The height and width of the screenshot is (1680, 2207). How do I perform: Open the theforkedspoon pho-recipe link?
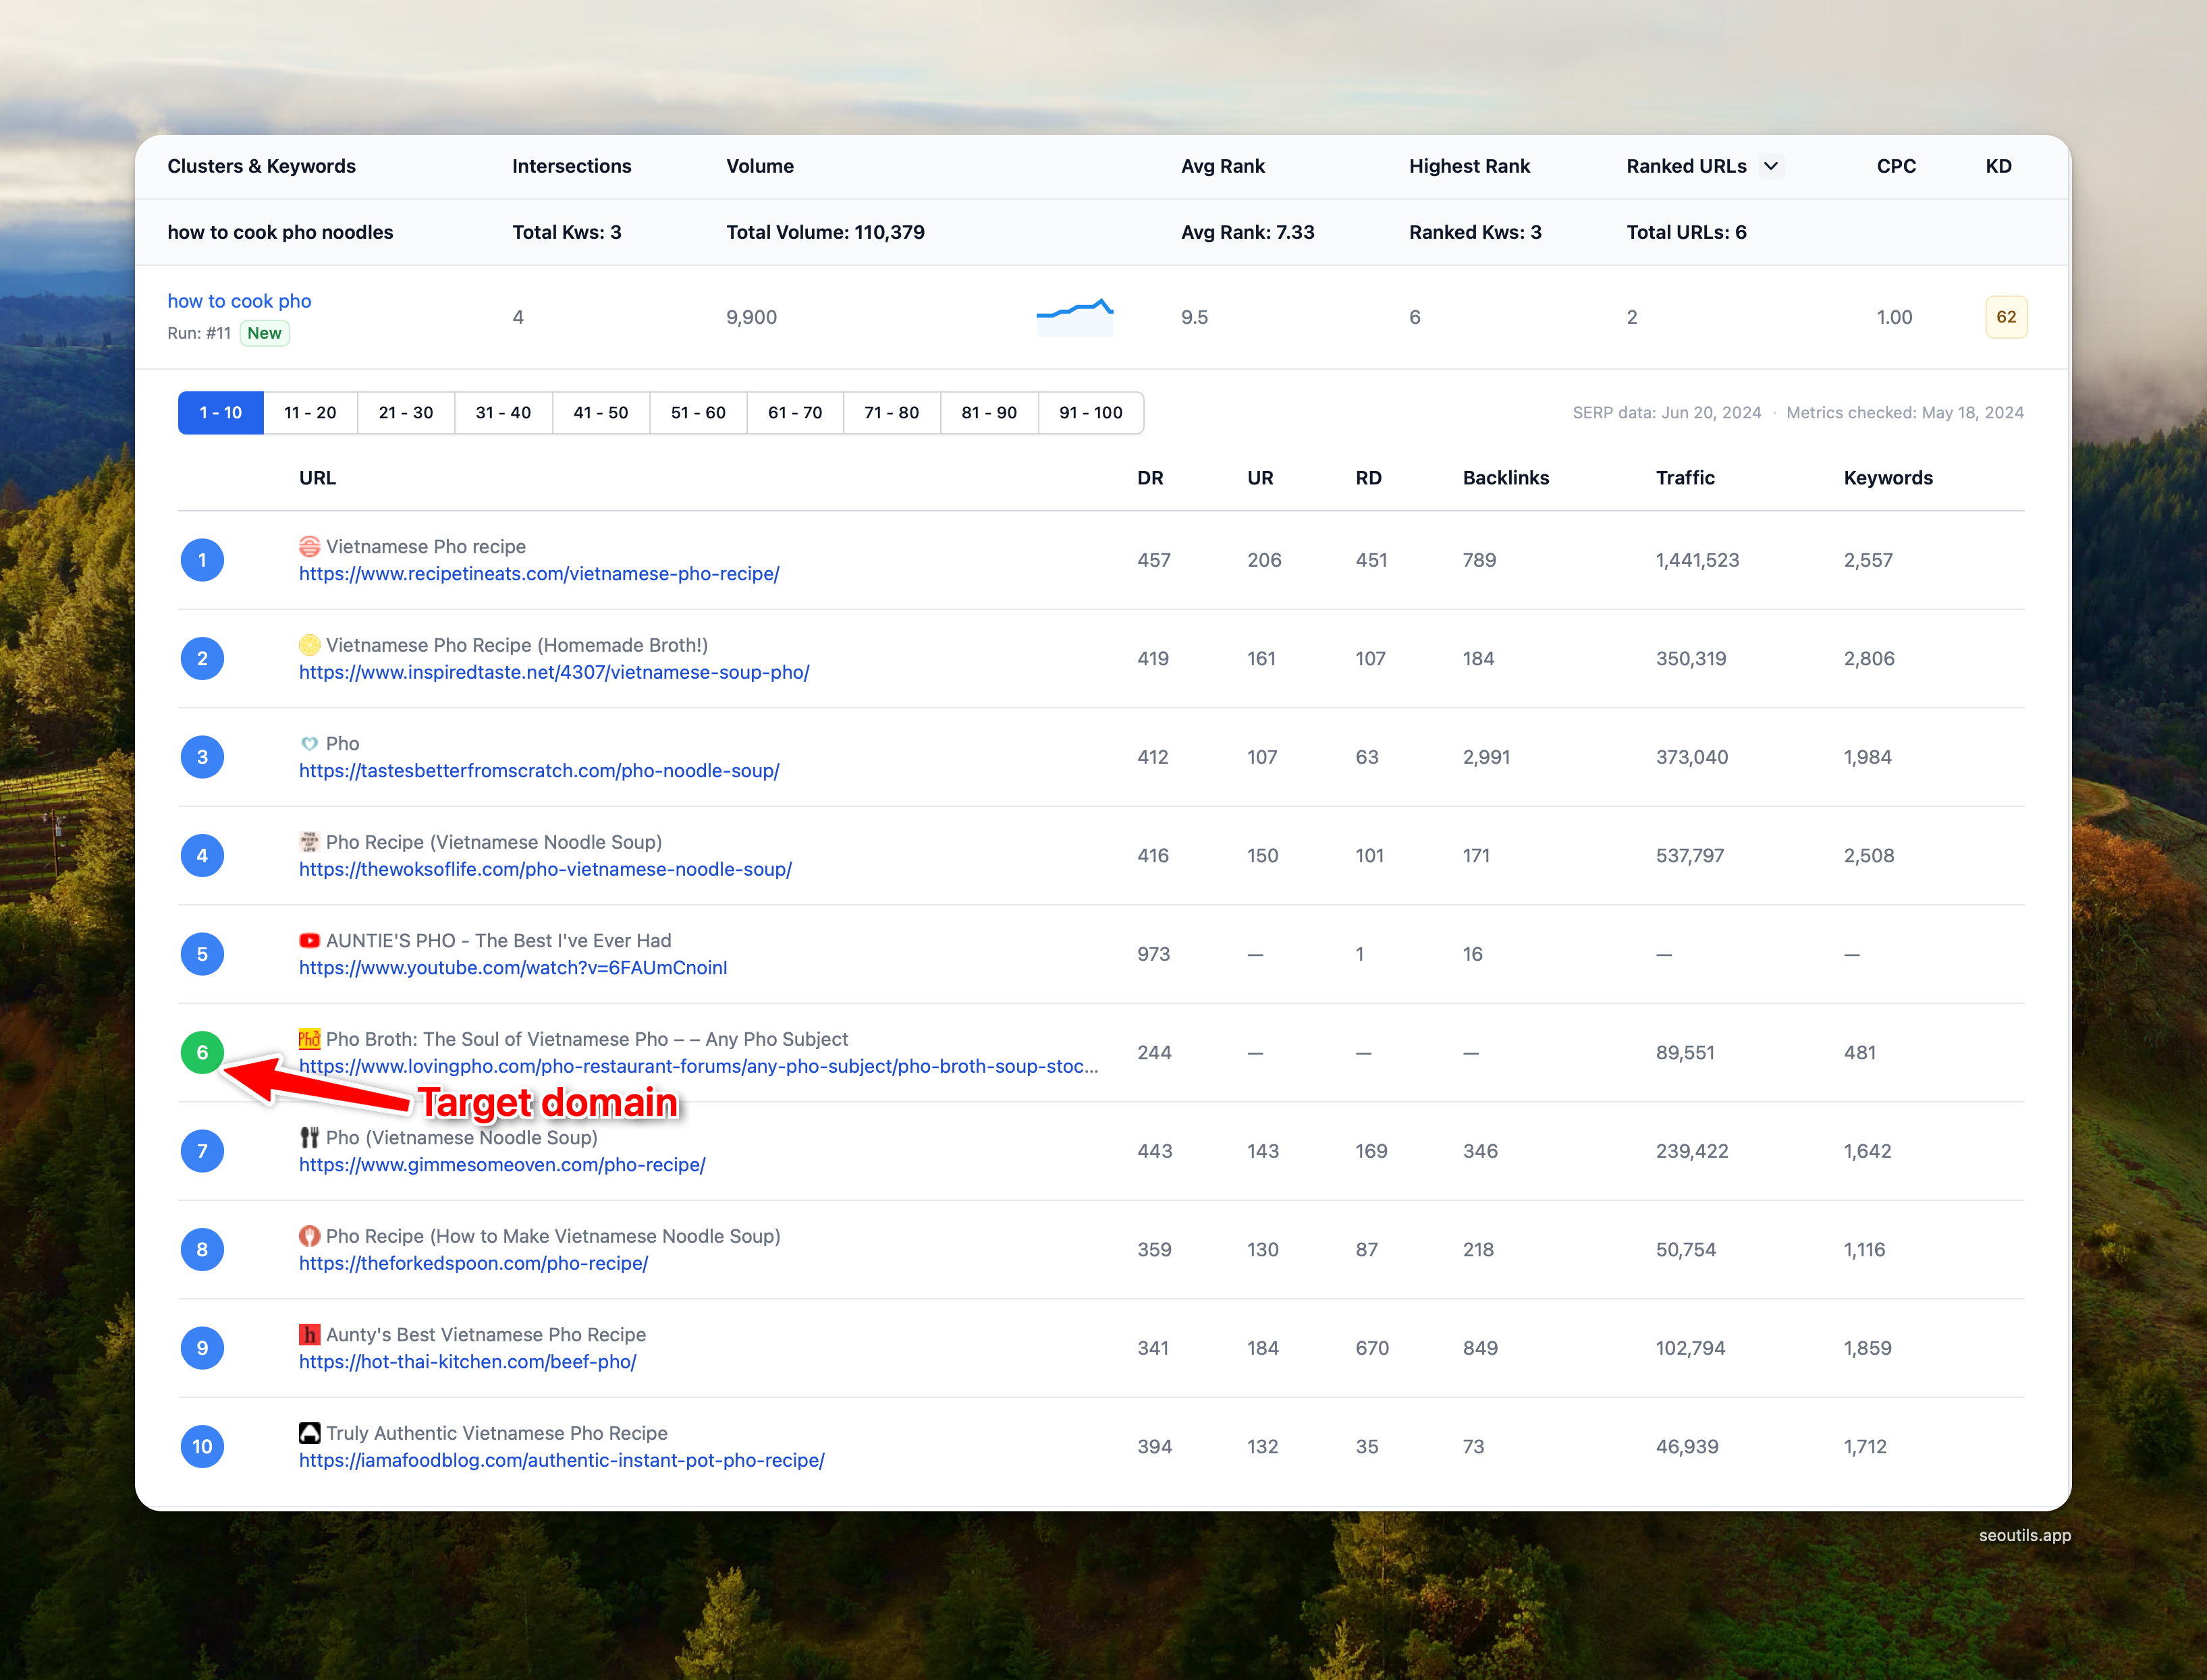473,1263
